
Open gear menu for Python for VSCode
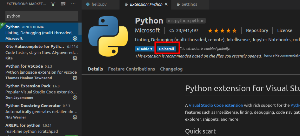75,78
